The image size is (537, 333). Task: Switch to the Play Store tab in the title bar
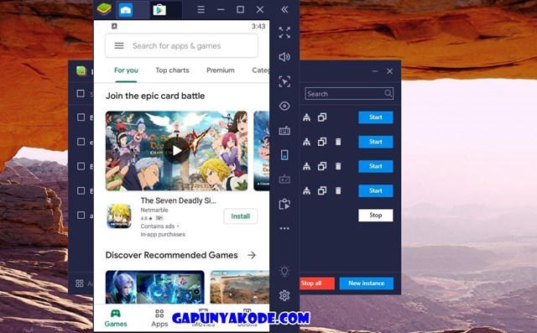tap(159, 9)
